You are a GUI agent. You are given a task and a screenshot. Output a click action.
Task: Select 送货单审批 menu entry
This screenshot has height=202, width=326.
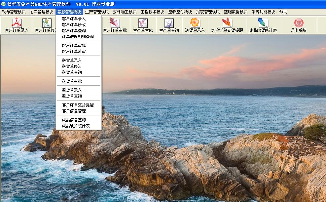pos(72,81)
